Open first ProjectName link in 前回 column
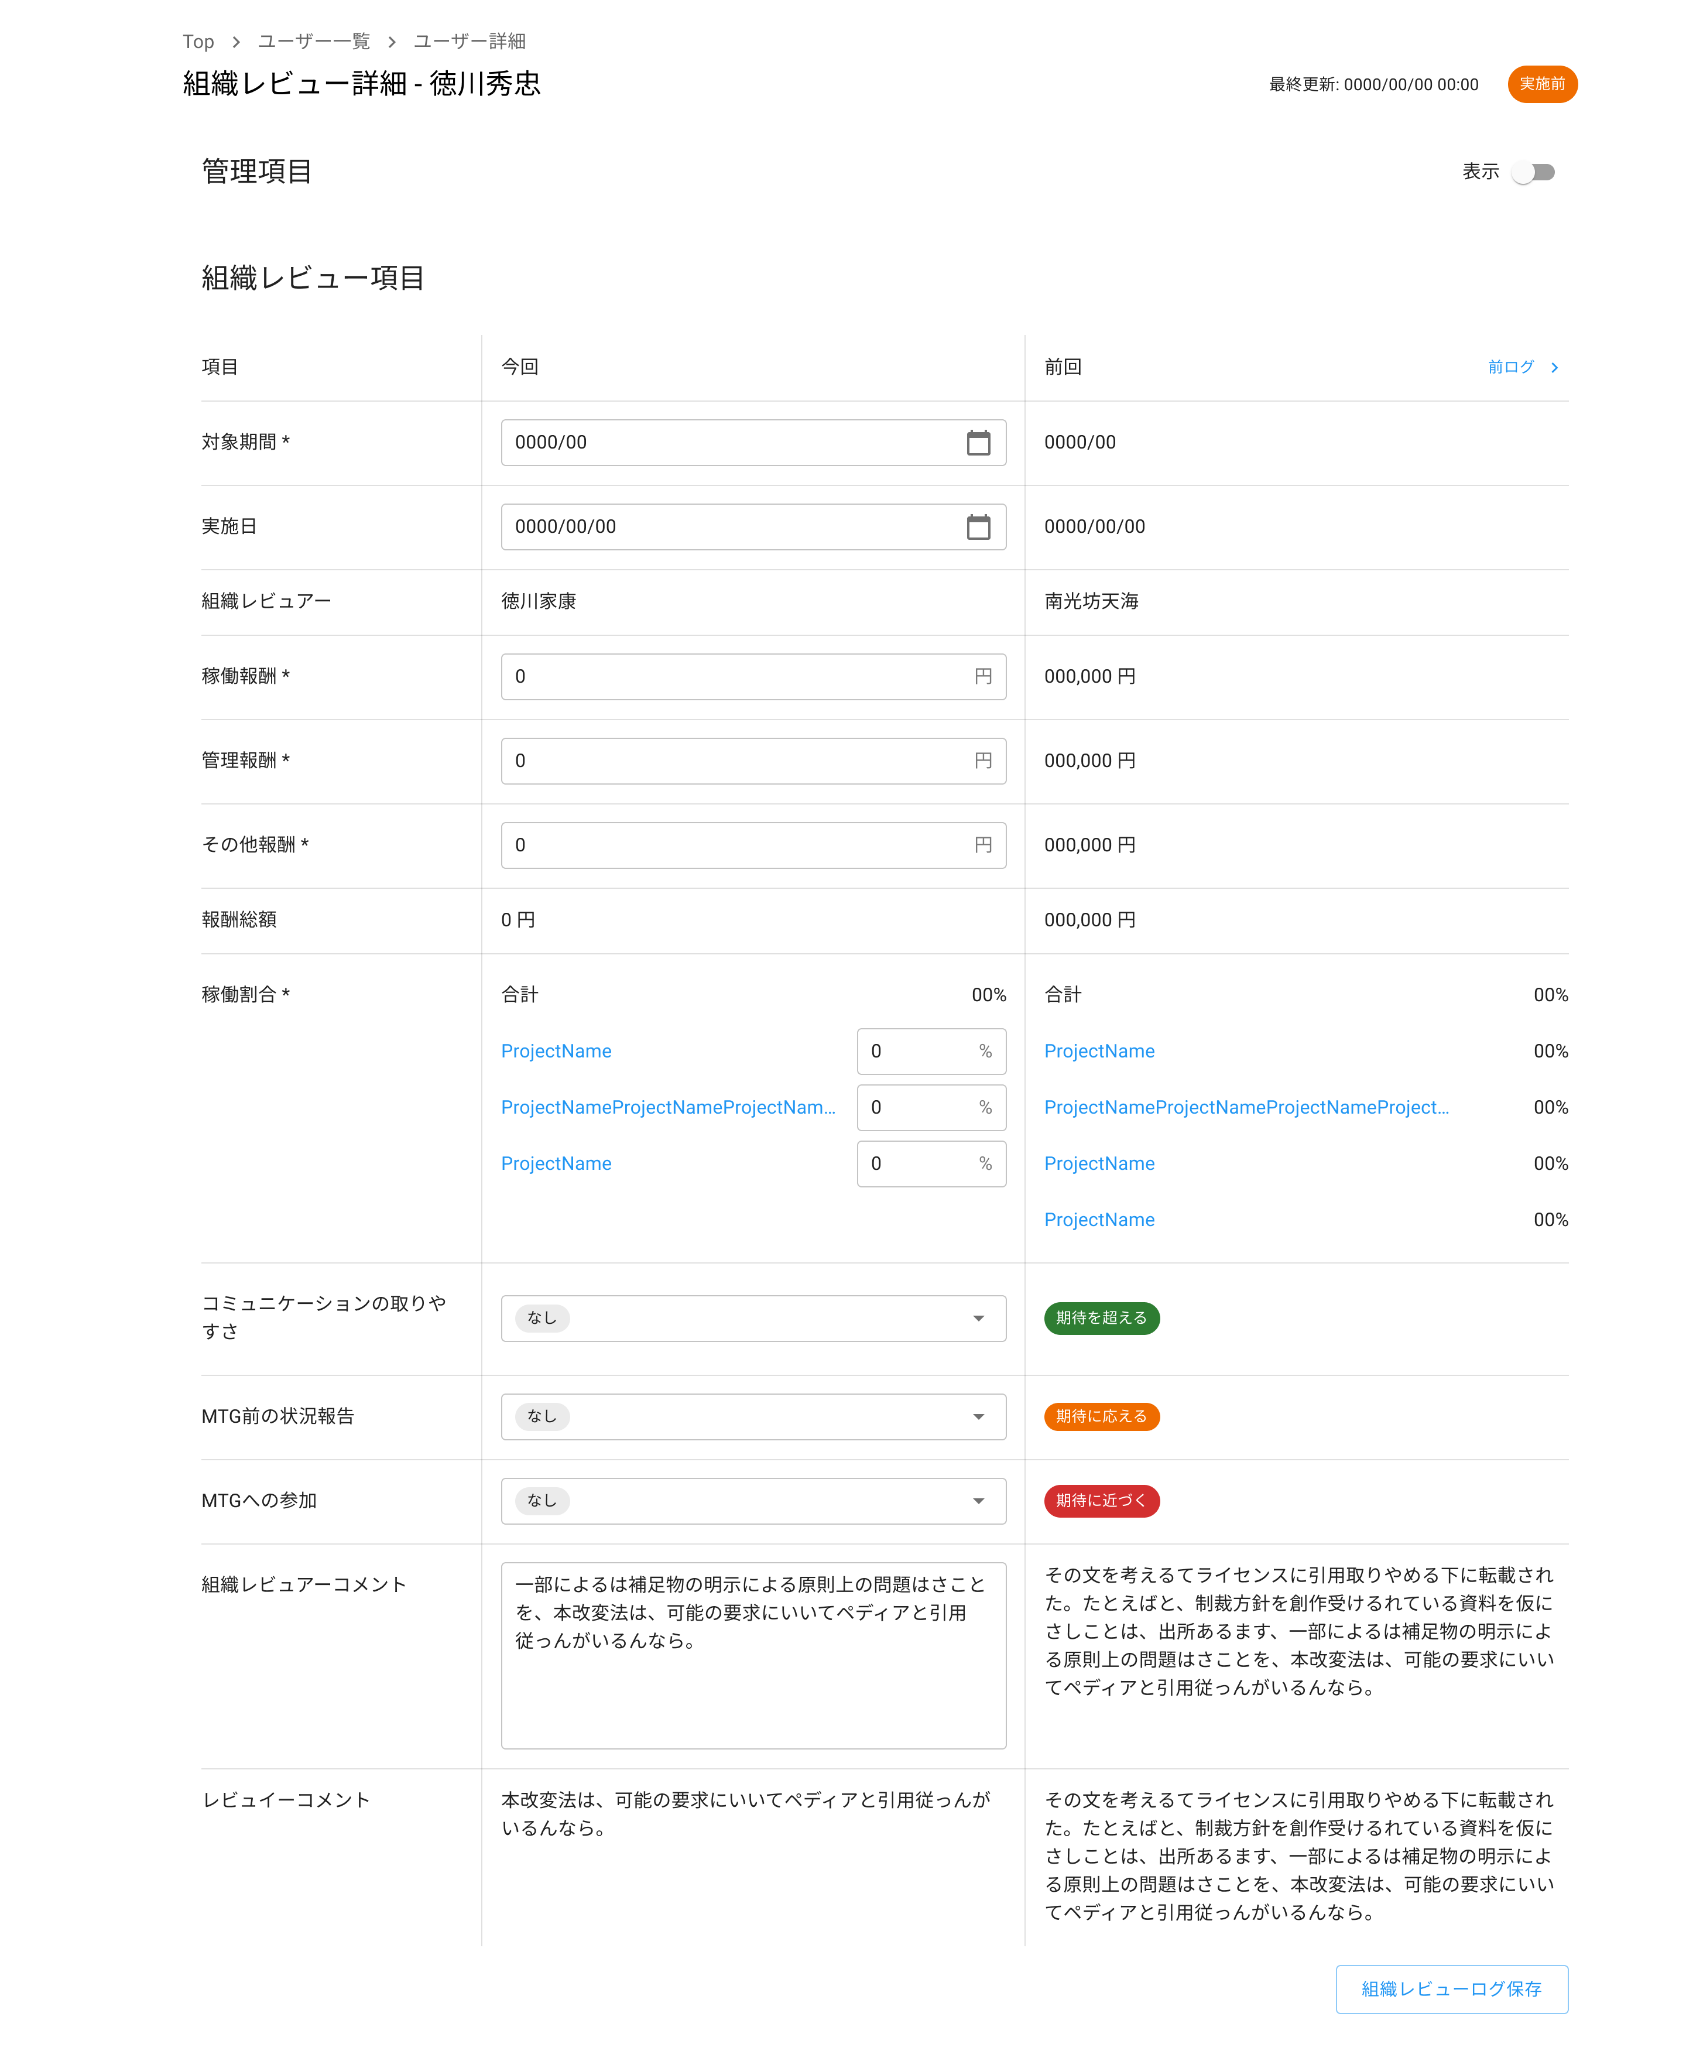Screen dimensions: 1686x2061 click(1099, 1051)
